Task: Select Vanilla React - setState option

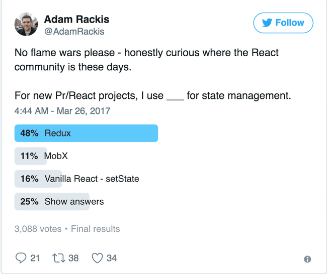Action: 92,179
